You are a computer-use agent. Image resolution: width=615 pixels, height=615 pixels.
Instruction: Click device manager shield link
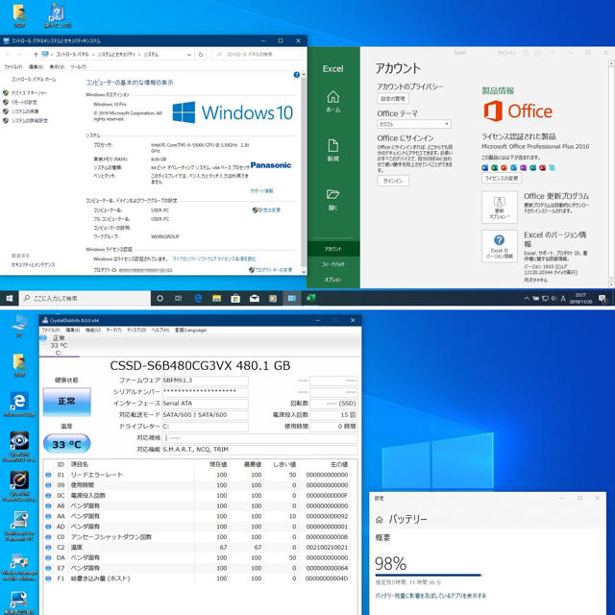tap(29, 93)
